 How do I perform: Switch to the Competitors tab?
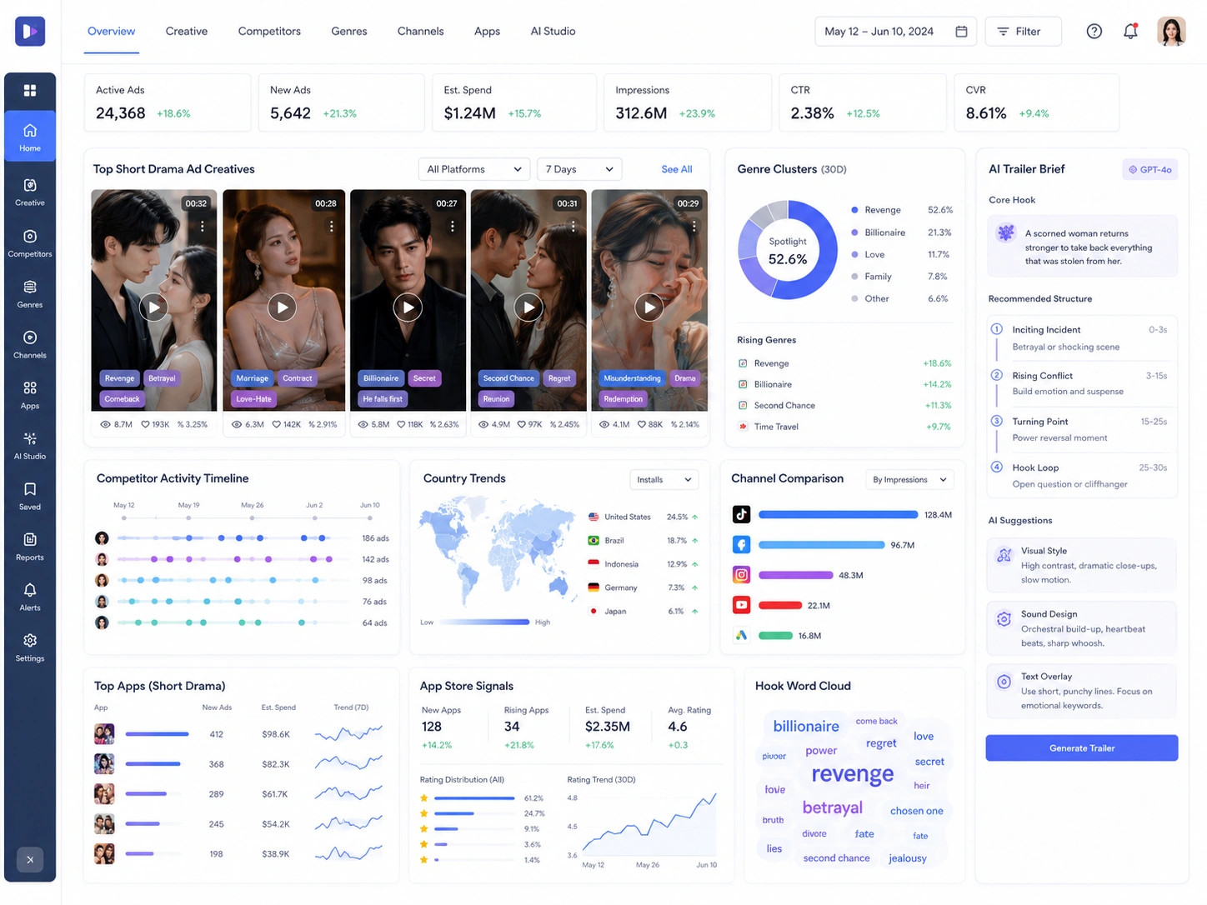(x=269, y=31)
